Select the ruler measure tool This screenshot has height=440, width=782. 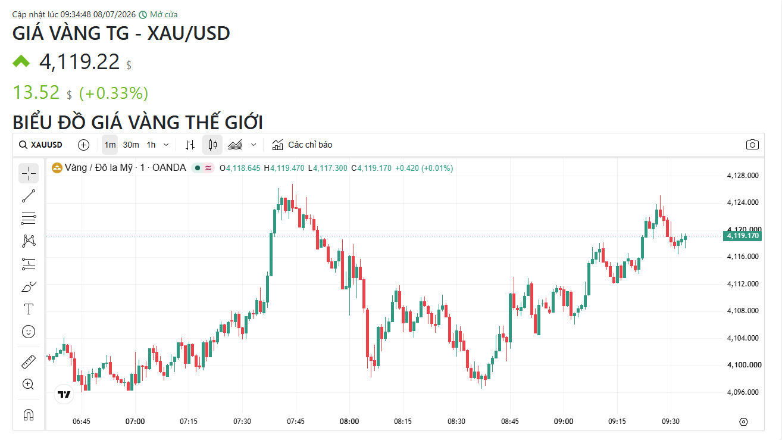[x=29, y=361]
